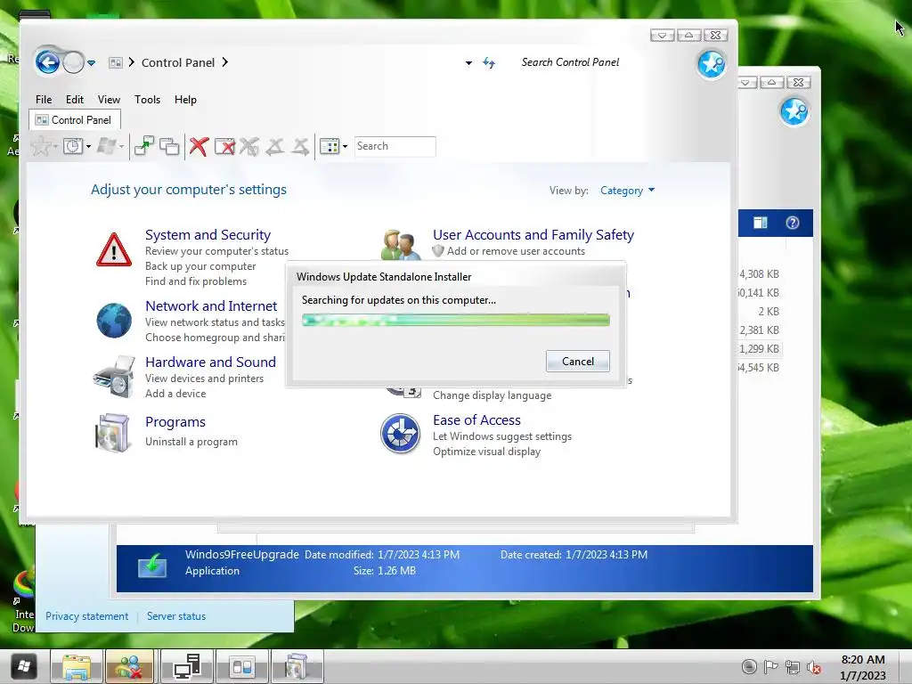Click Back up your computer
This screenshot has height=684, width=912.
pyautogui.click(x=200, y=265)
